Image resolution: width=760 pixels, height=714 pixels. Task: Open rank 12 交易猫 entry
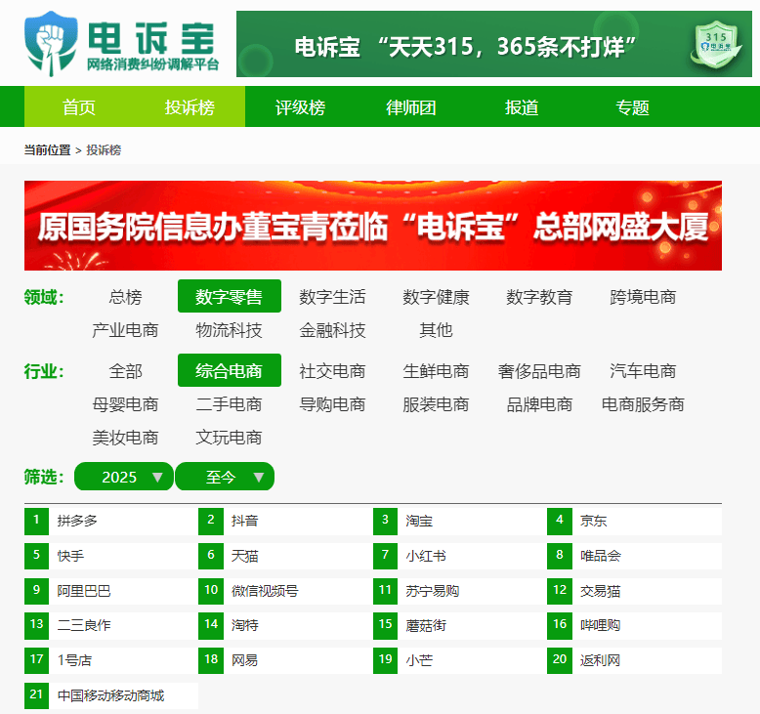(634, 591)
